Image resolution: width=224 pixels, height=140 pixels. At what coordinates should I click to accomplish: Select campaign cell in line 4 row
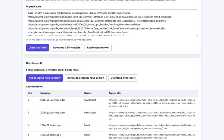point(50,125)
